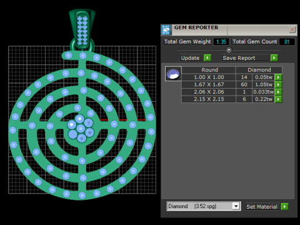Select the round gem shape thumbnail
300x225 pixels.
coord(173,74)
